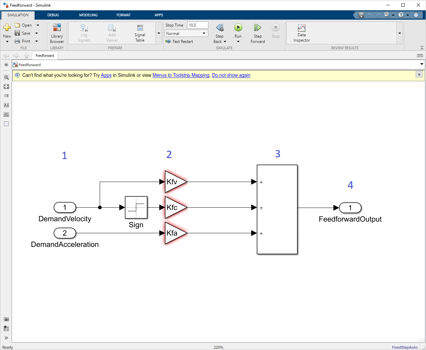426x350 pixels.
Task: Click the navigate forward arrow
Action: point(16,56)
